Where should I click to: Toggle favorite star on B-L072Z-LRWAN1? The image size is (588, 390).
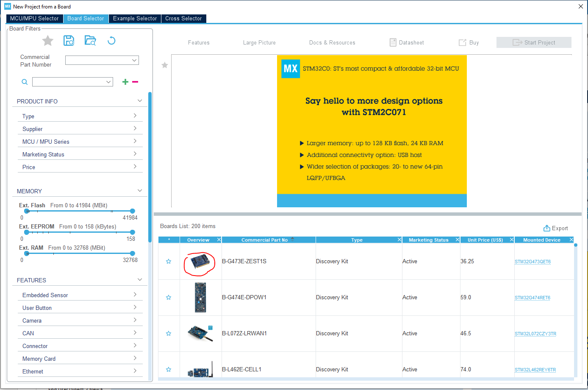[x=168, y=333]
